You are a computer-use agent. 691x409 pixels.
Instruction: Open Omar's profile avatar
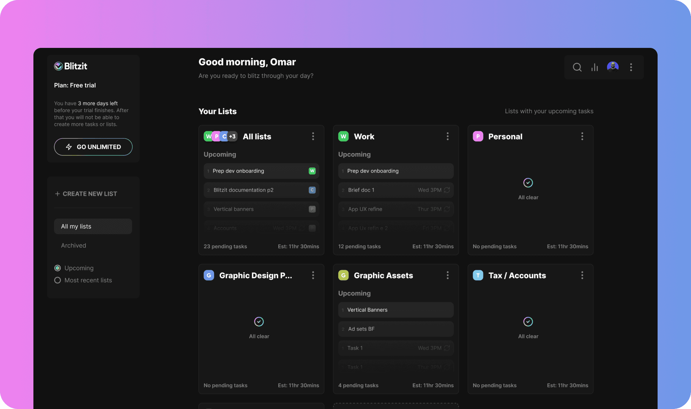[613, 67]
